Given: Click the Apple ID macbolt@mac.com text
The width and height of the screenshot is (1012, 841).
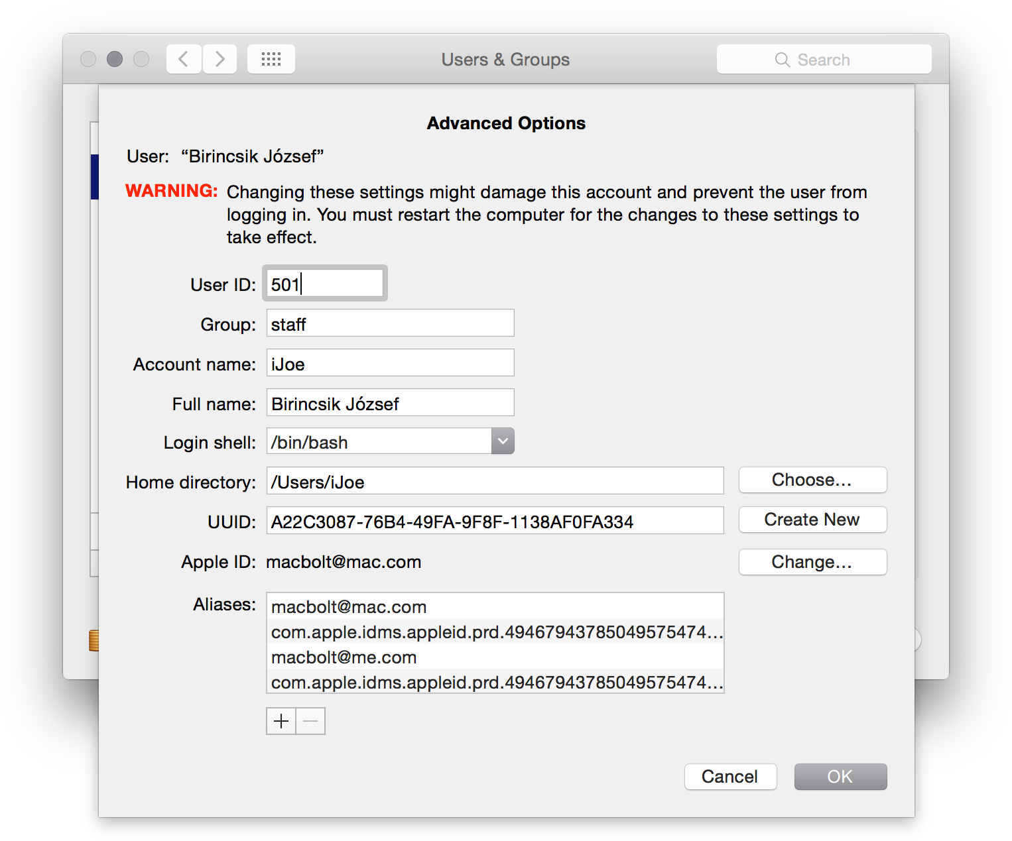Looking at the screenshot, I should pos(344,562).
